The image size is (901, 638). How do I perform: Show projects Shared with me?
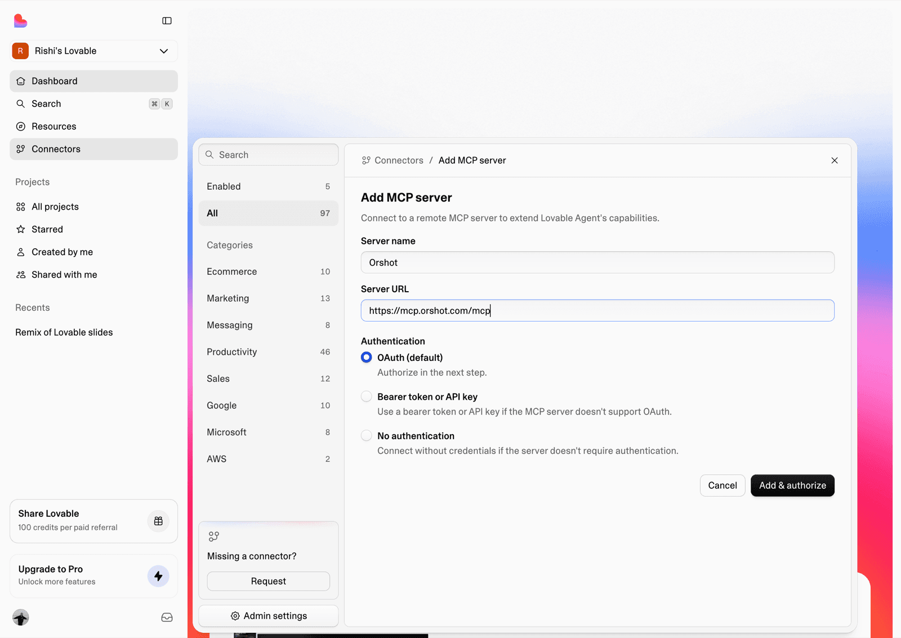93,274
